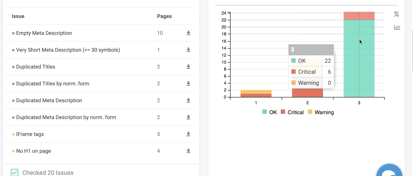View the 5 pages with IFrame tags
Image resolution: width=413 pixels, height=176 pixels.
(x=158, y=134)
